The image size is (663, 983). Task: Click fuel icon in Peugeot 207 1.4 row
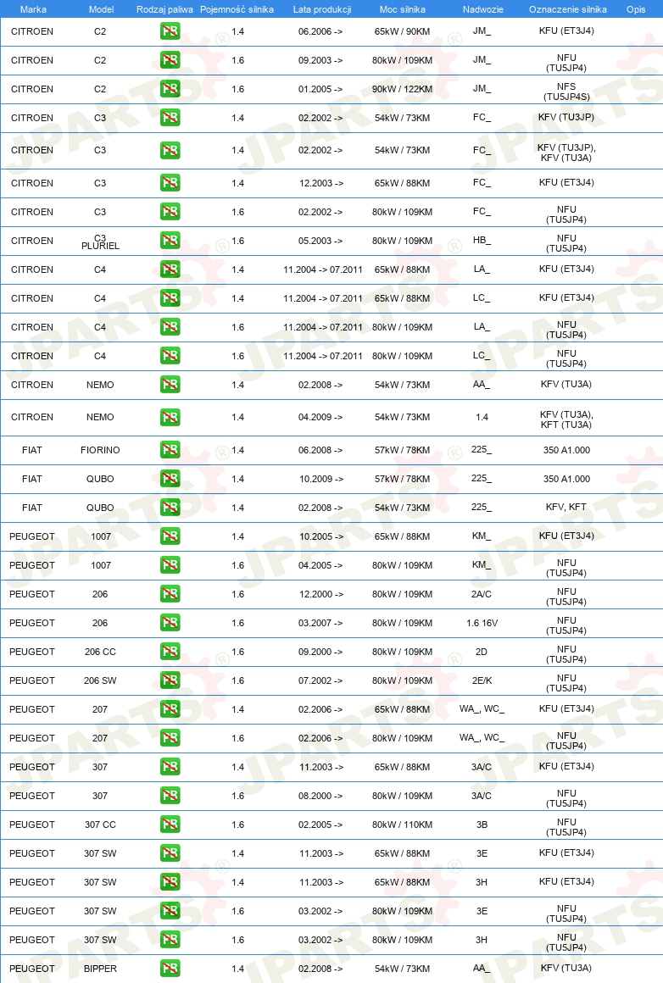[x=170, y=709]
